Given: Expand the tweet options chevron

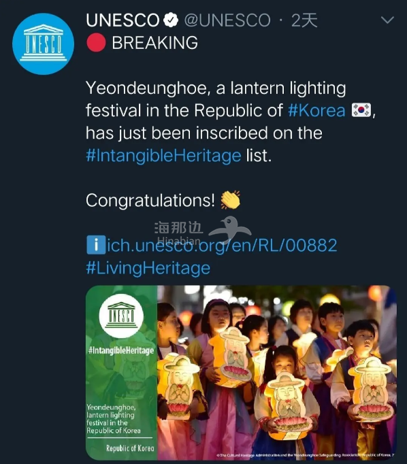Looking at the screenshot, I should (x=387, y=20).
